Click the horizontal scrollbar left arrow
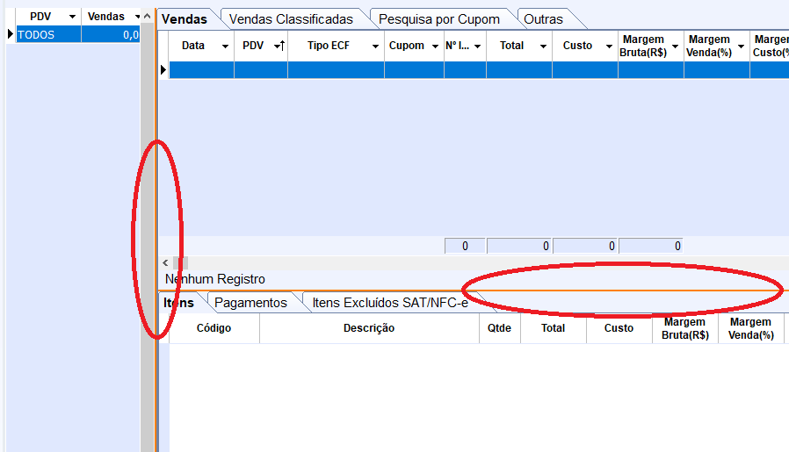 [165, 262]
